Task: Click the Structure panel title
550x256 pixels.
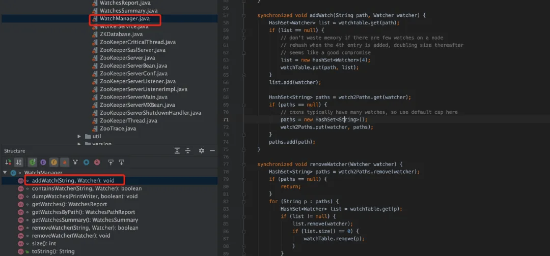Action: tap(15, 151)
